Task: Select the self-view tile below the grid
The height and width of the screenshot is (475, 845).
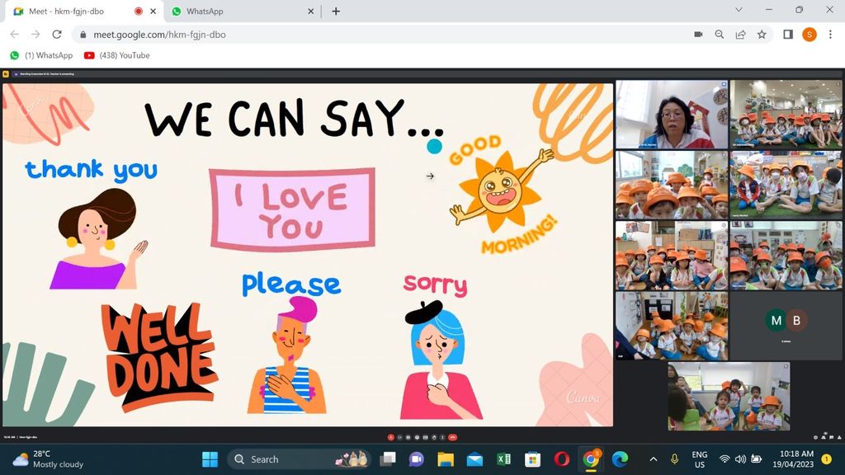Action: coord(729,396)
